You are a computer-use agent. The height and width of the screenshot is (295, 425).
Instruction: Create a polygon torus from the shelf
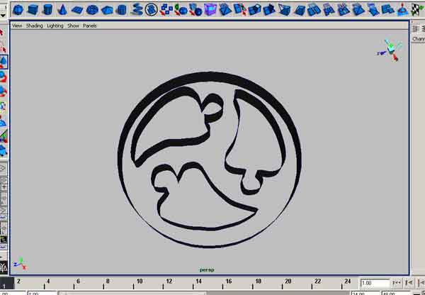click(x=92, y=10)
